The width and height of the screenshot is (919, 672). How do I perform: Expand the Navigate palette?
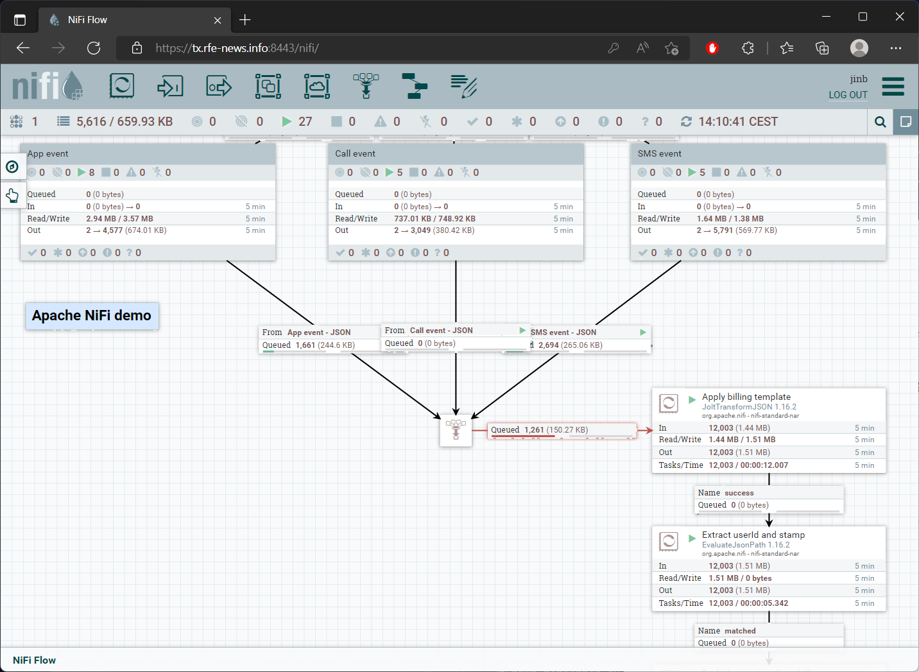(12, 167)
